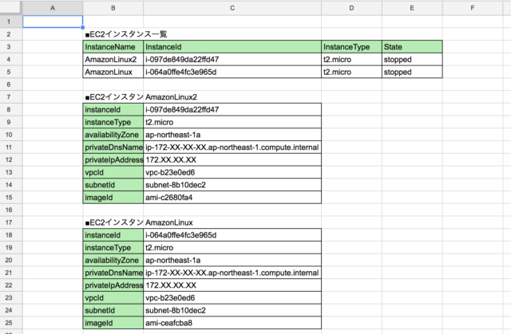Select 172.XX.XX.XX value in row 12
Screen dimensions: 511x334
point(232,159)
